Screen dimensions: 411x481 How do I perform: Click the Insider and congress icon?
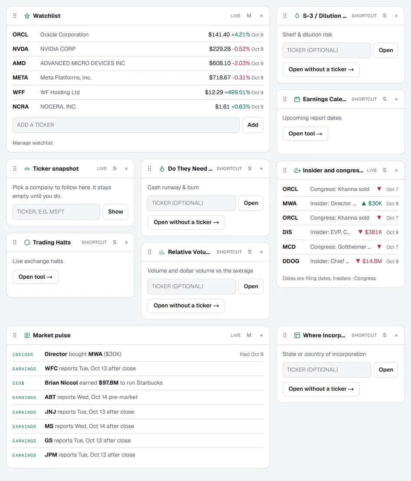297,170
